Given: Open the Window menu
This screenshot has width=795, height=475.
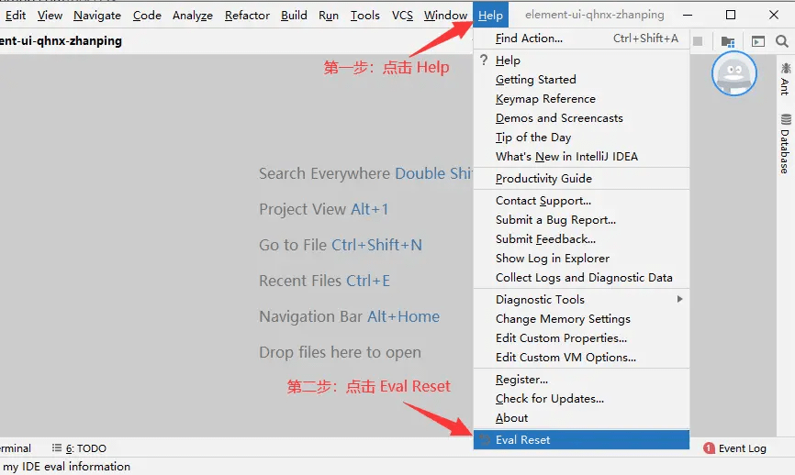Looking at the screenshot, I should coord(445,16).
